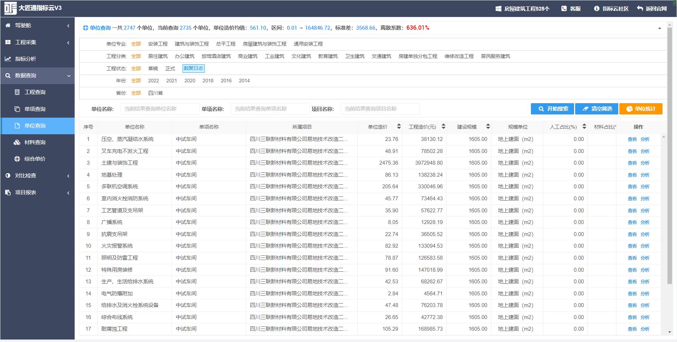Filter 工程分类 by 工业建筑
Viewport: 677px width, 342px height.
pos(274,56)
